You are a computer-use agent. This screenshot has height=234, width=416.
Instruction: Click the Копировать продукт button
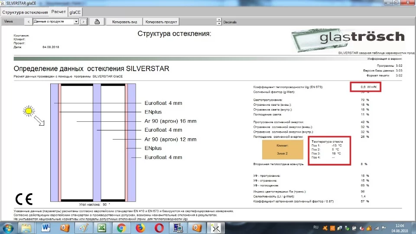pos(161,22)
